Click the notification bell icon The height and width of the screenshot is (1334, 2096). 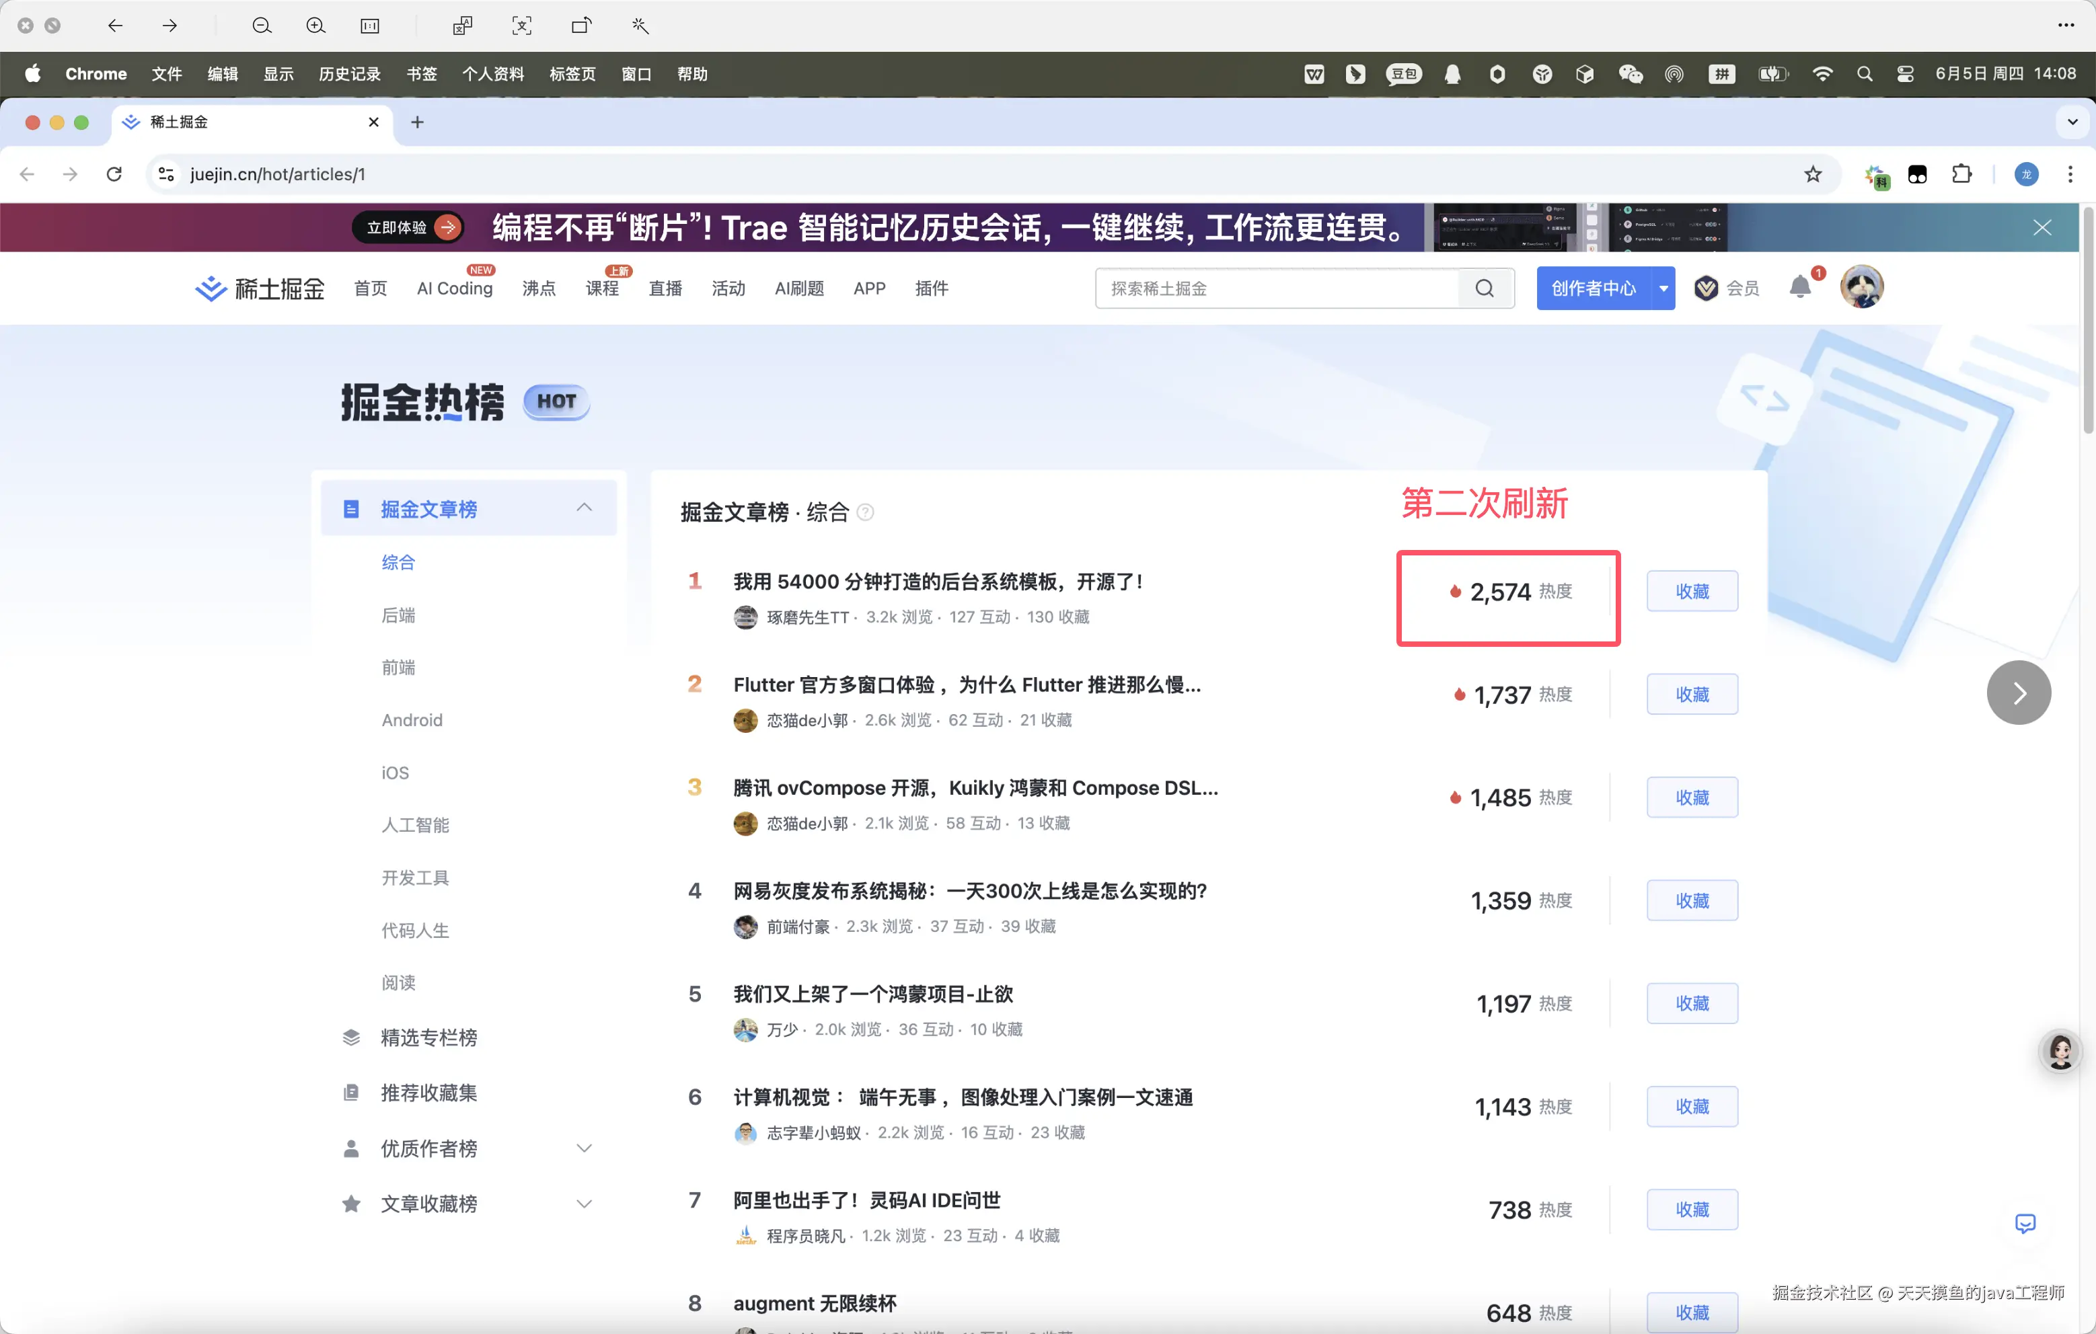(1799, 288)
